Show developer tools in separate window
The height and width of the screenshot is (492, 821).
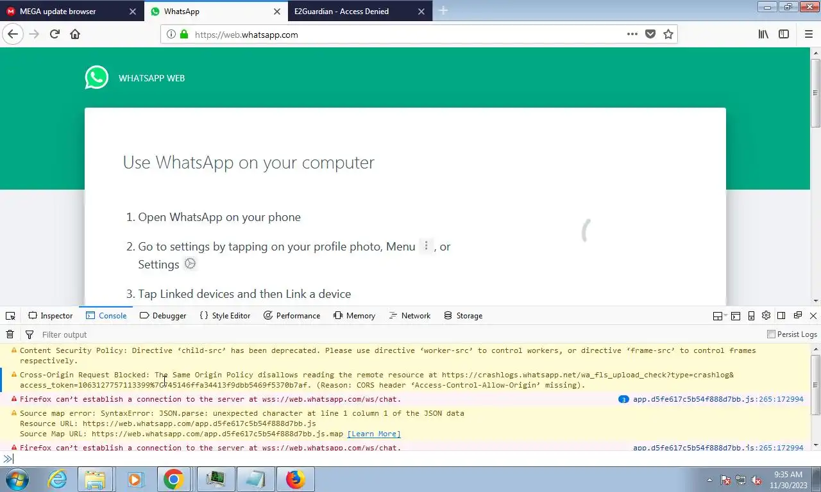click(x=798, y=315)
